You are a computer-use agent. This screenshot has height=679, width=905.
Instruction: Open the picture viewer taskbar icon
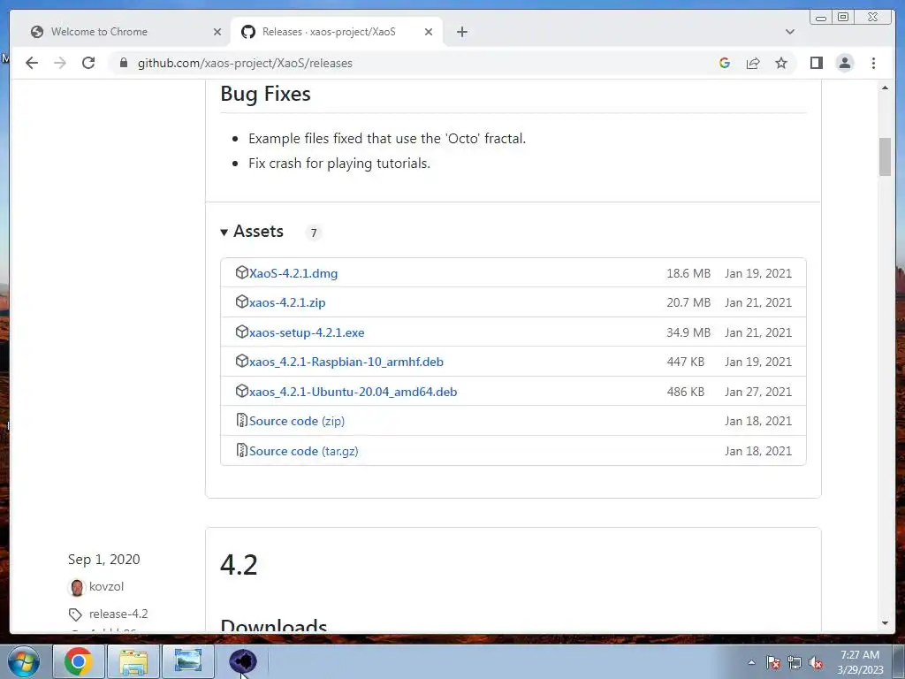pos(188,661)
